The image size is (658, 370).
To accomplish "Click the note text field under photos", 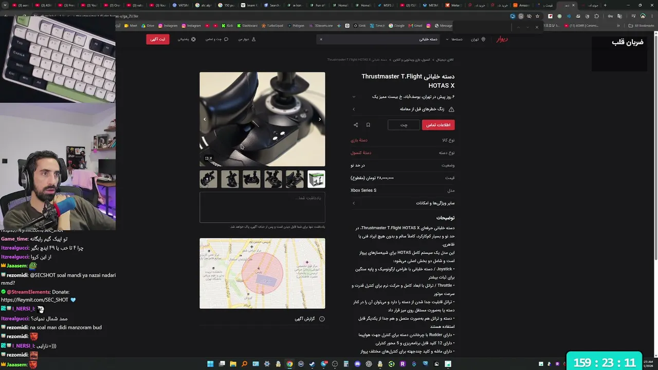I will click(262, 207).
